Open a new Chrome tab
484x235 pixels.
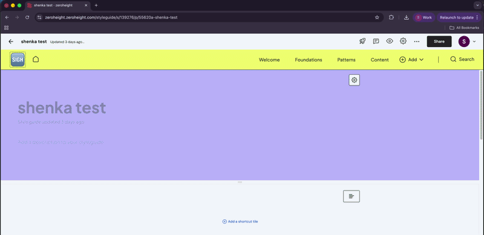(x=96, y=5)
